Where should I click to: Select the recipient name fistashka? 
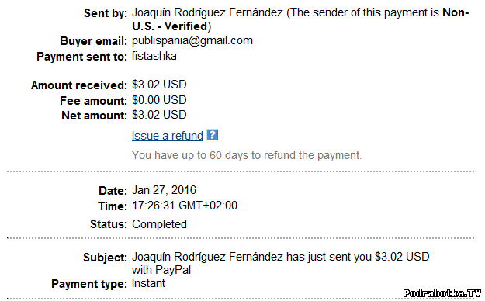154,56
